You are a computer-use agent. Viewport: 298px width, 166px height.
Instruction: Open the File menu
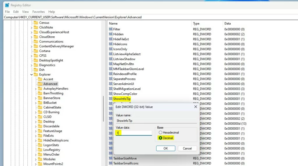(7, 12)
